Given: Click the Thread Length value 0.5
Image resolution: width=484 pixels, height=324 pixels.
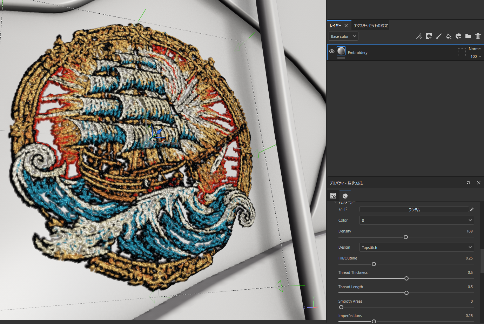Looking at the screenshot, I should click(x=470, y=287).
